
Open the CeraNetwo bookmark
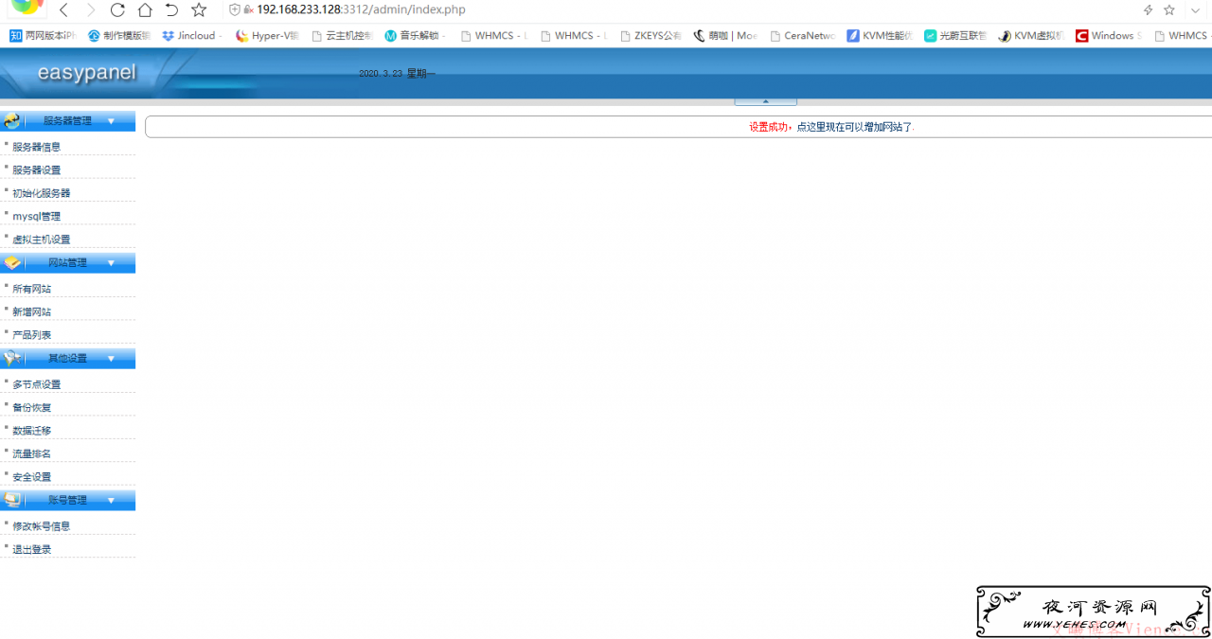(x=802, y=36)
